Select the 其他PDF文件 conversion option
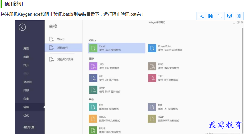Viewport: 244px width, 134px height. click(65, 59)
